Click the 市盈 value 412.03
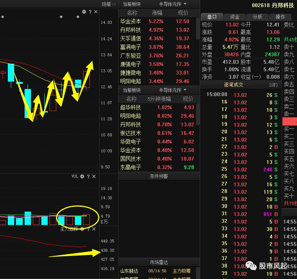 pos(231,62)
